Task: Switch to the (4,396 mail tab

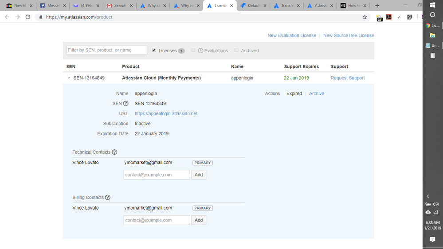Action: click(x=86, y=6)
